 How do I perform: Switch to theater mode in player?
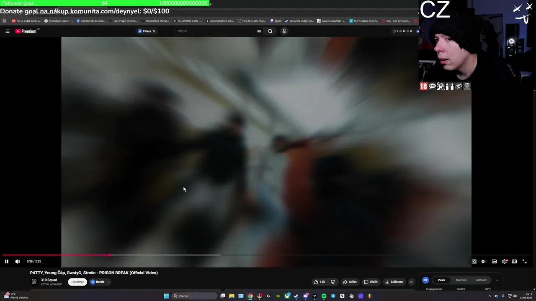[514, 261]
